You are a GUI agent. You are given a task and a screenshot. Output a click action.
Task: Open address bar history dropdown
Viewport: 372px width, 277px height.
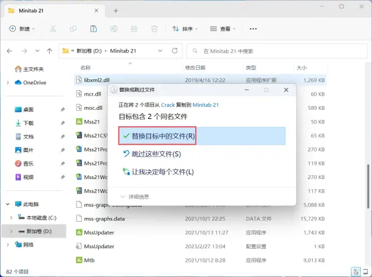[160, 51]
